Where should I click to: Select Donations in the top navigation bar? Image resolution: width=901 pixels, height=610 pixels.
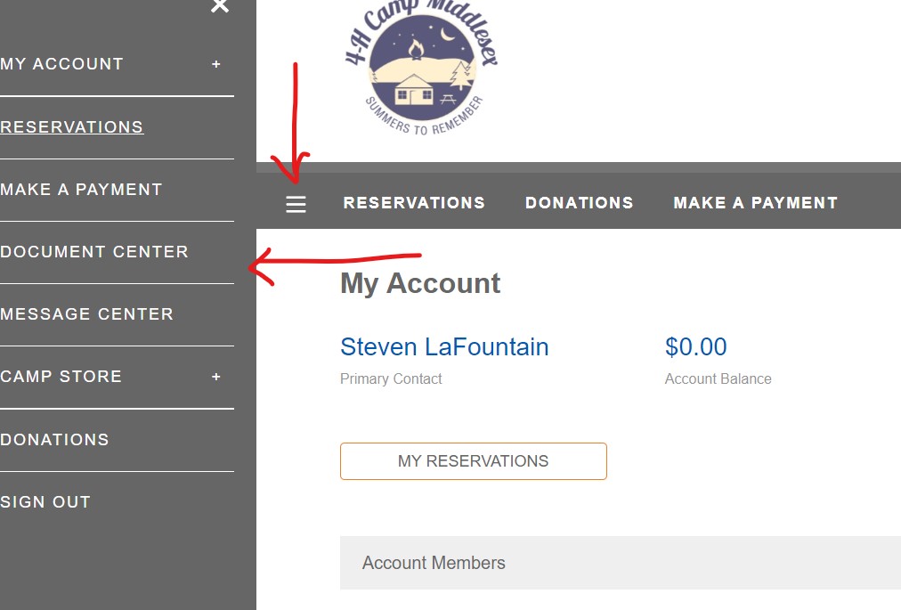(x=580, y=203)
